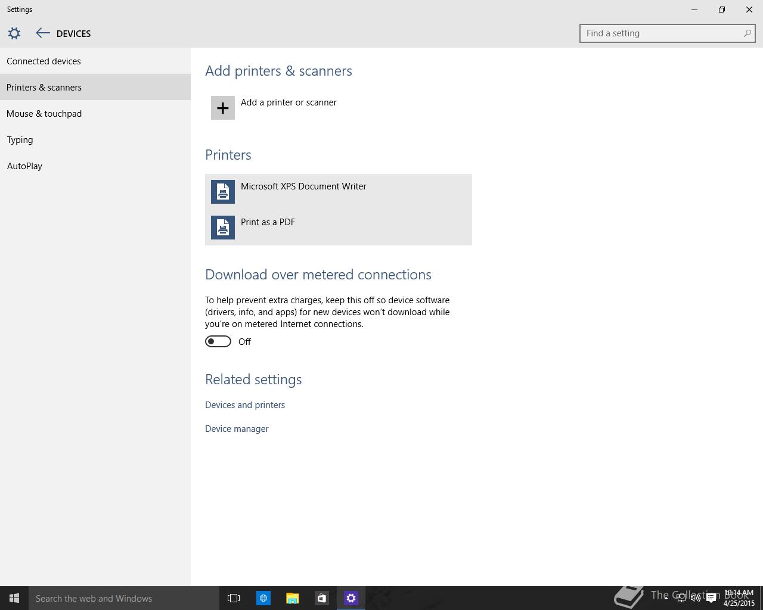The height and width of the screenshot is (610, 763).
Task: Open Typing settings
Action: click(95, 139)
